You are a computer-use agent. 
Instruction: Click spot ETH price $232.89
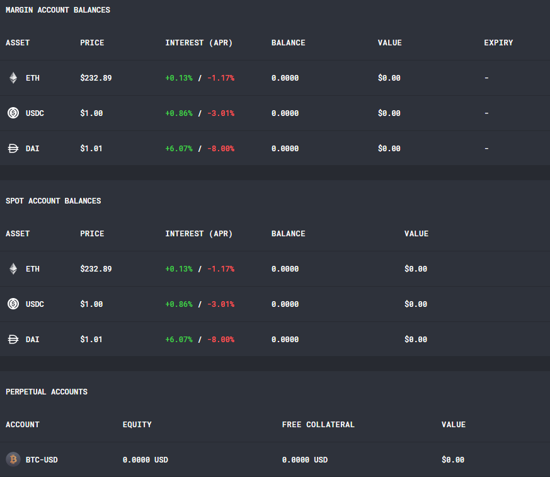tap(96, 268)
